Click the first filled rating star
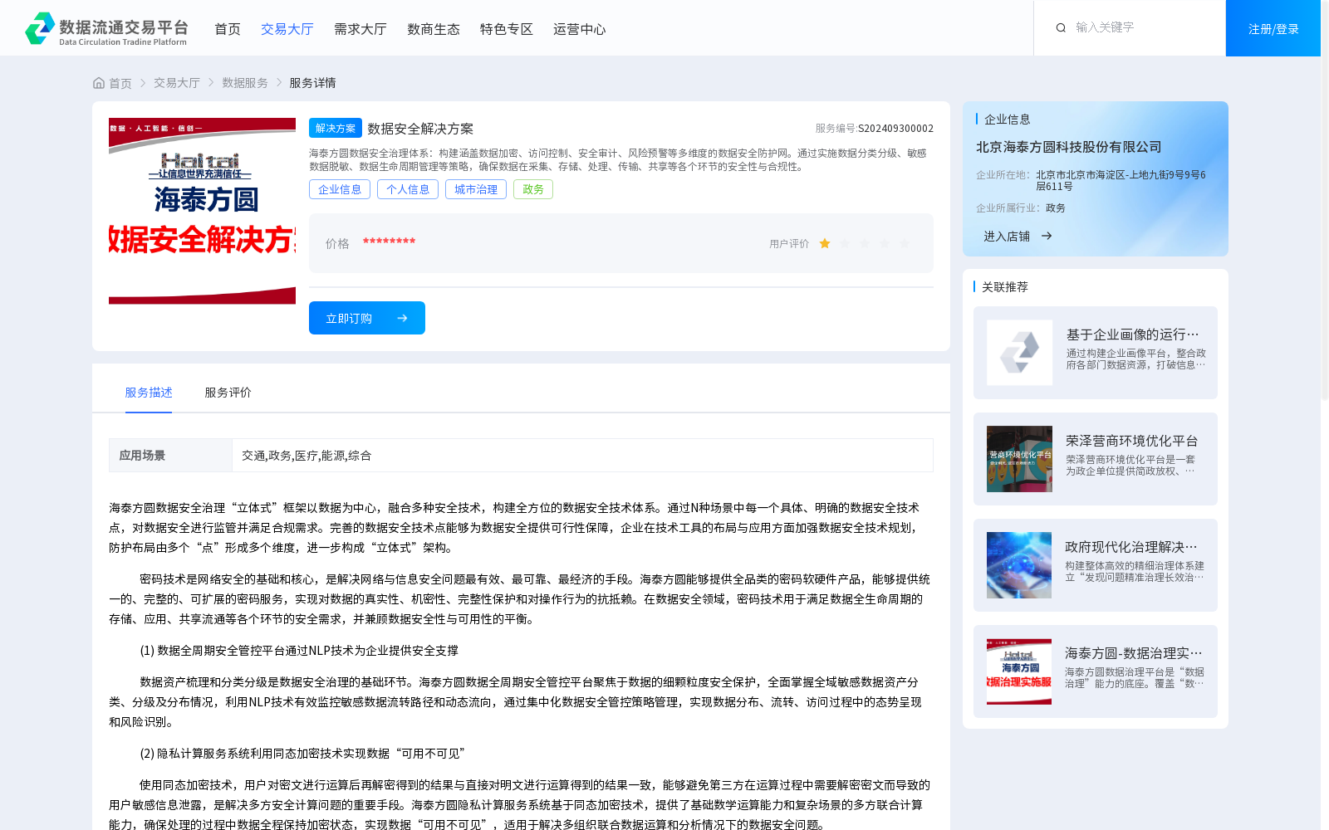The height and width of the screenshot is (830, 1329). coord(825,243)
